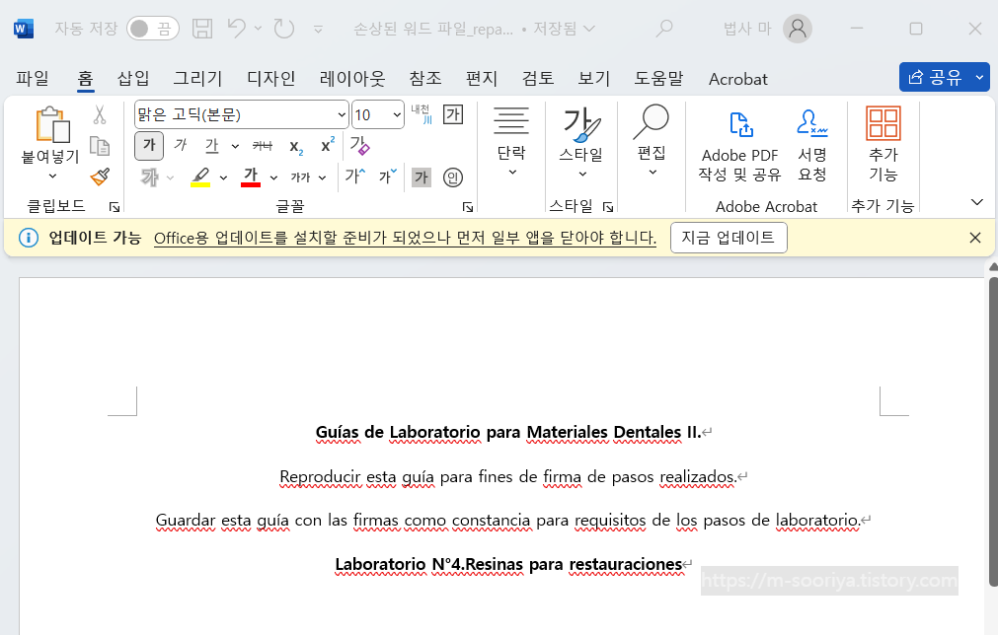Open Help (도움말) tab
Screen dimensions: 998x635
[x=658, y=78]
